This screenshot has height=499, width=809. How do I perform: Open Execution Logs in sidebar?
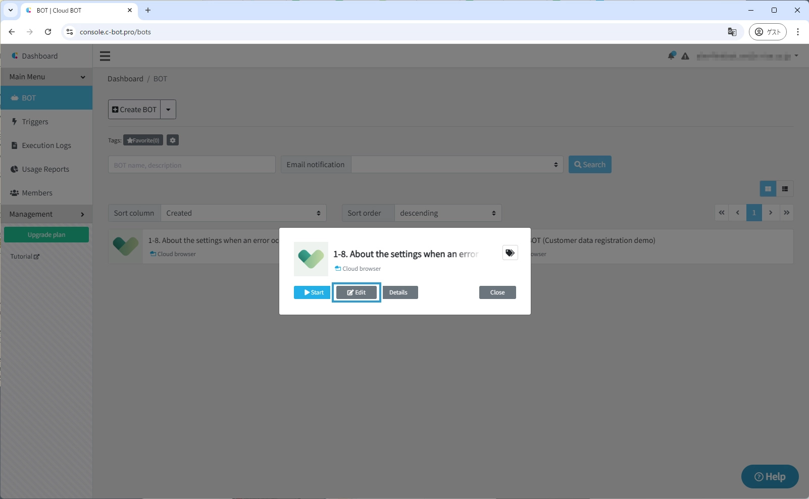coord(46,145)
